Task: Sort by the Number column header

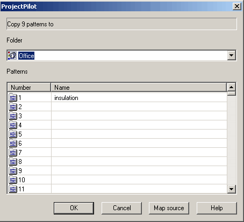Action: (x=29, y=88)
